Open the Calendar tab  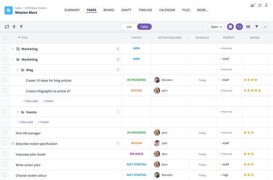167,10
